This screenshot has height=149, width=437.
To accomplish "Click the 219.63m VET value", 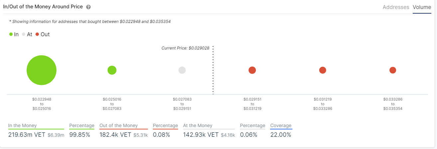I will pos(27,135).
